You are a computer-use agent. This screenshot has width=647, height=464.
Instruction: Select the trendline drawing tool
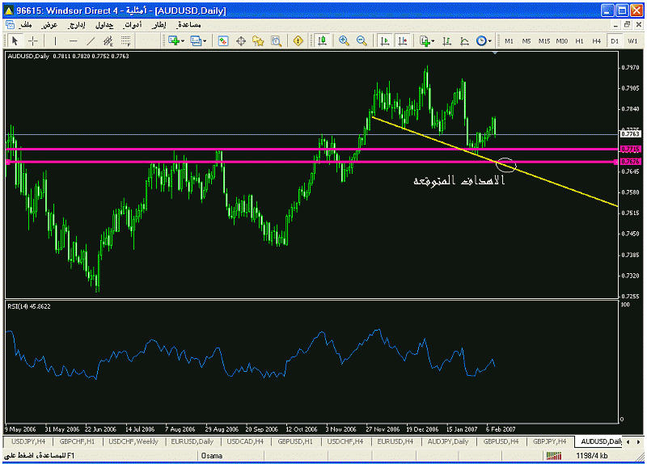click(91, 40)
